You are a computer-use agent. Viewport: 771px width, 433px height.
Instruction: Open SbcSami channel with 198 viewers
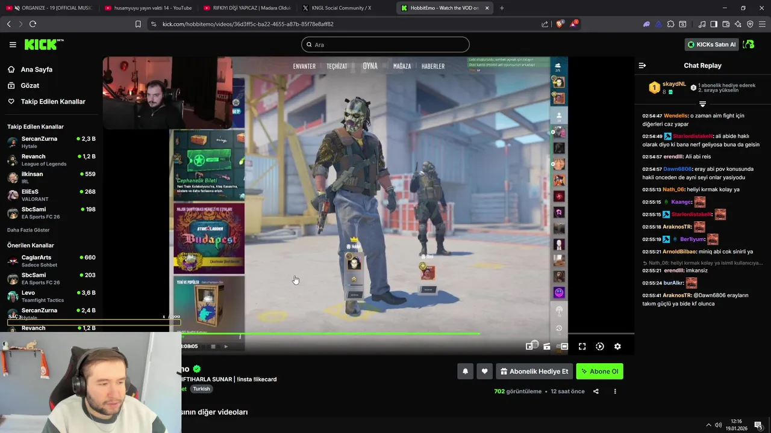click(51, 213)
